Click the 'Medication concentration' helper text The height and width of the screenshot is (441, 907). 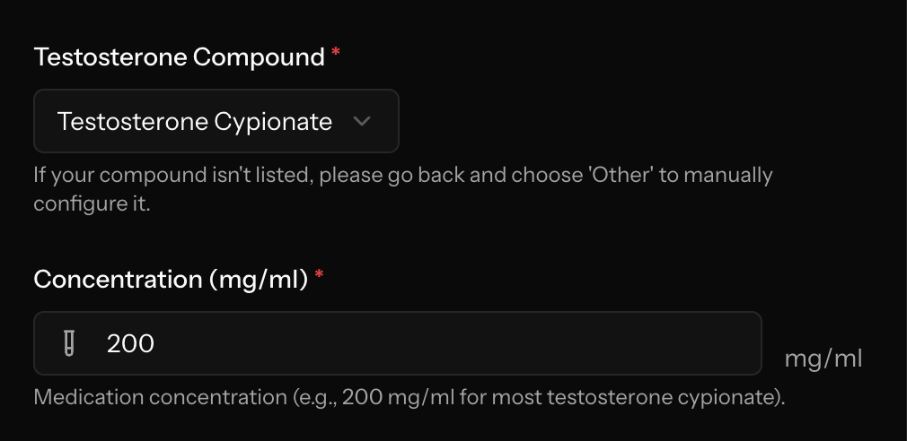(x=409, y=398)
